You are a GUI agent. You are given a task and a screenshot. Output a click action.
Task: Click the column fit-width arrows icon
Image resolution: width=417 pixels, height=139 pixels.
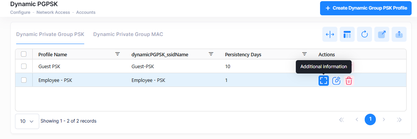click(330, 34)
